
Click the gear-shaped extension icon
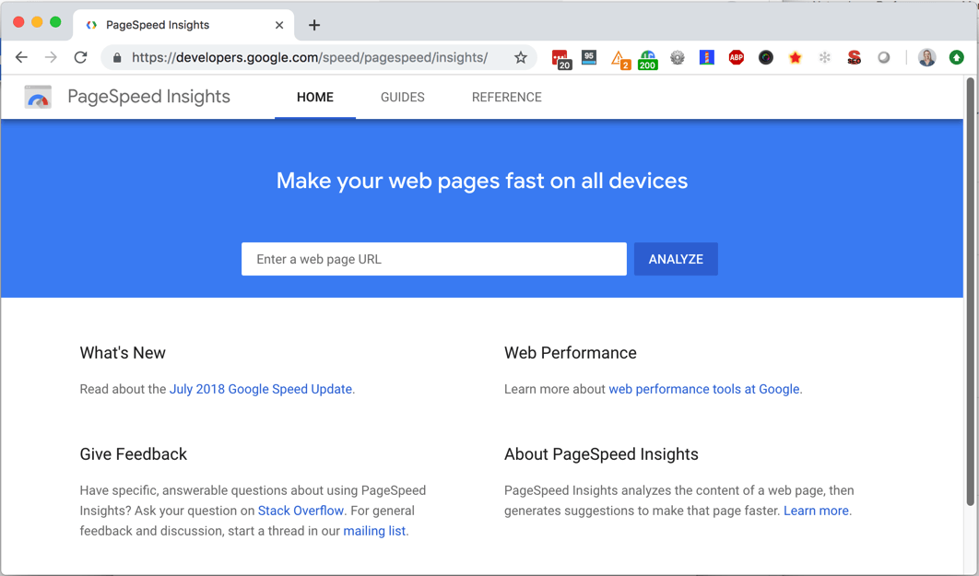[x=678, y=57]
